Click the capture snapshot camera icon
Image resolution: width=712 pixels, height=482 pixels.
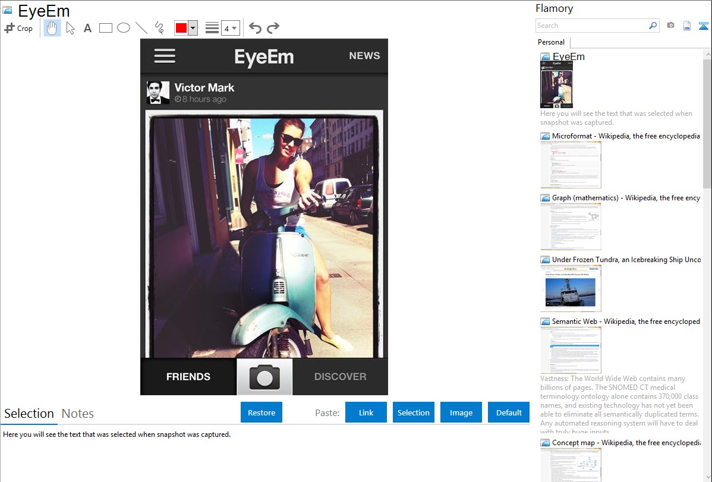click(670, 26)
